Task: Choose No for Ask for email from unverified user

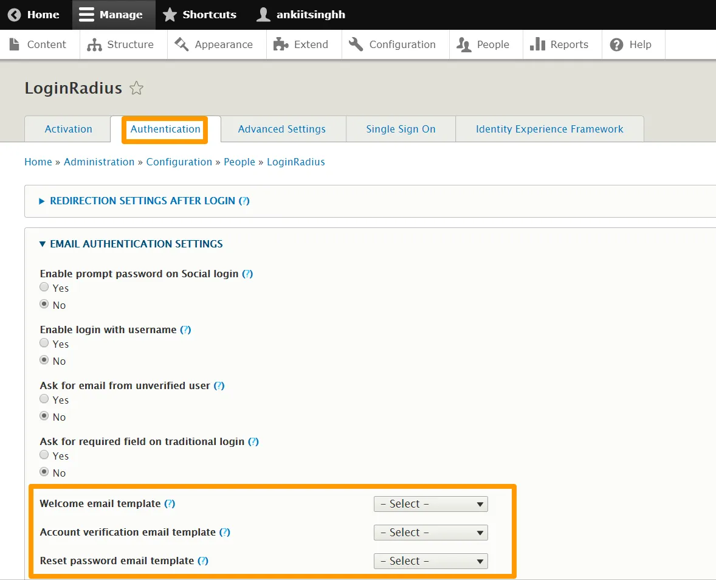Action: 44,416
